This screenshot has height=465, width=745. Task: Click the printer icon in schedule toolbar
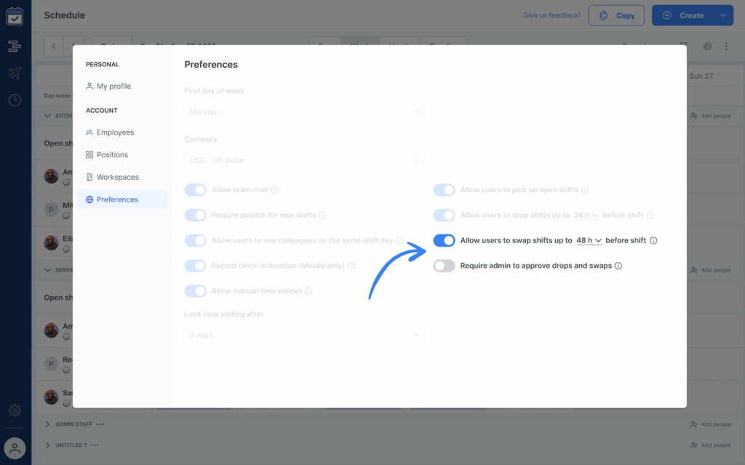click(707, 47)
